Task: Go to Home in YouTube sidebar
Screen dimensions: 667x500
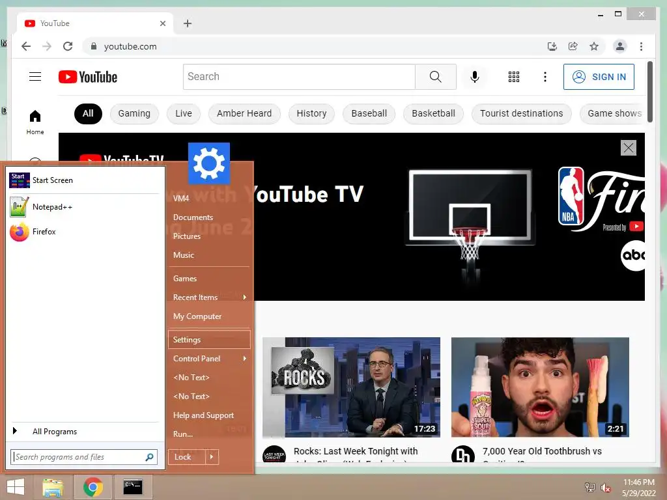Action: (x=35, y=122)
